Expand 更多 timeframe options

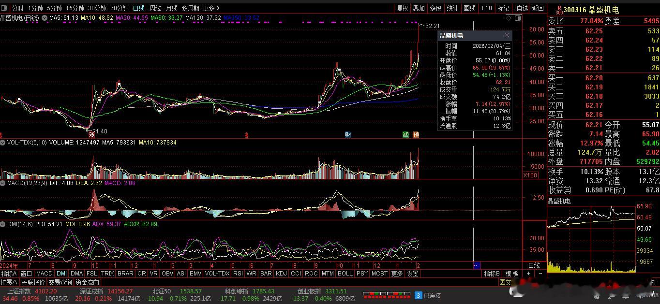click(211, 8)
